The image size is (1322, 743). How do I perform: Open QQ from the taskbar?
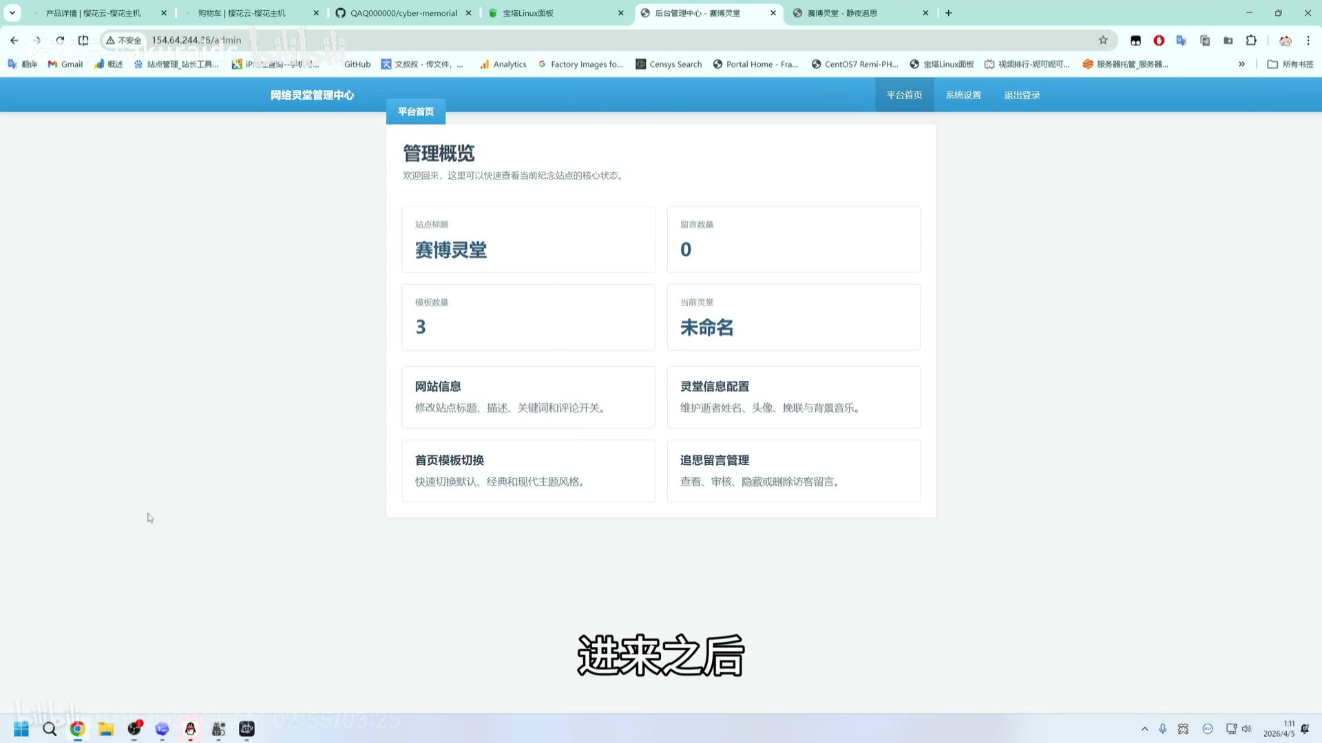191,729
